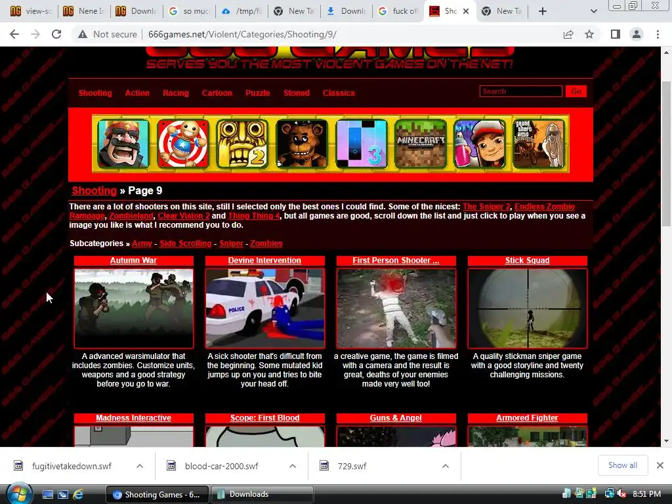
Task: Open the Temple Run 2 game icon
Action: [x=242, y=144]
